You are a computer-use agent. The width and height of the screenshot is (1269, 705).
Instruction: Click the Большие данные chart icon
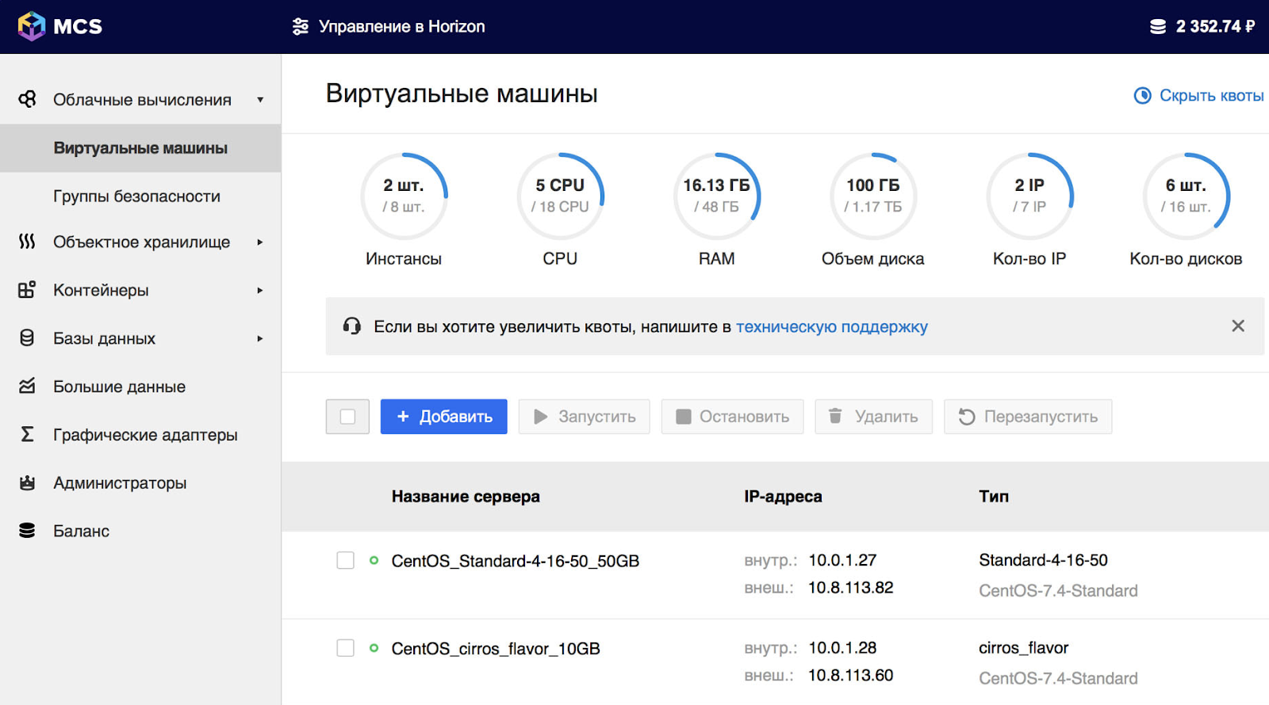(27, 387)
